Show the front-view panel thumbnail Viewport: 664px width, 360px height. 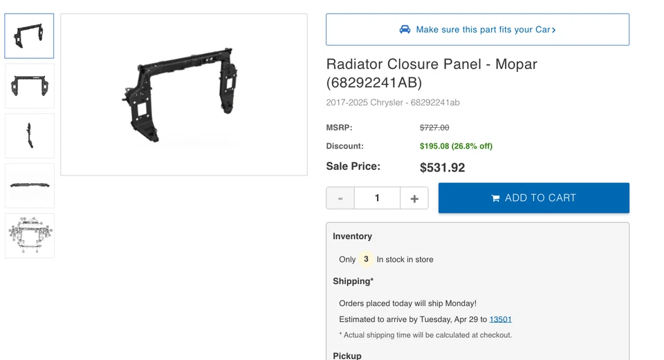[29, 86]
